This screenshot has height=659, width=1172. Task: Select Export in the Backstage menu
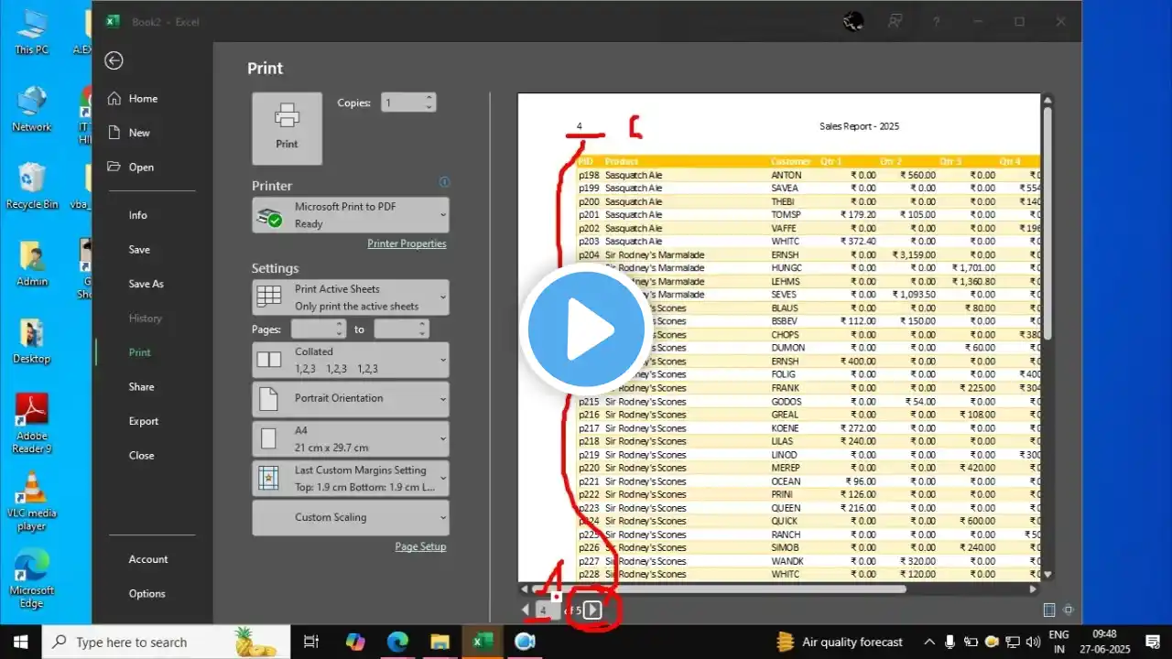tap(143, 421)
